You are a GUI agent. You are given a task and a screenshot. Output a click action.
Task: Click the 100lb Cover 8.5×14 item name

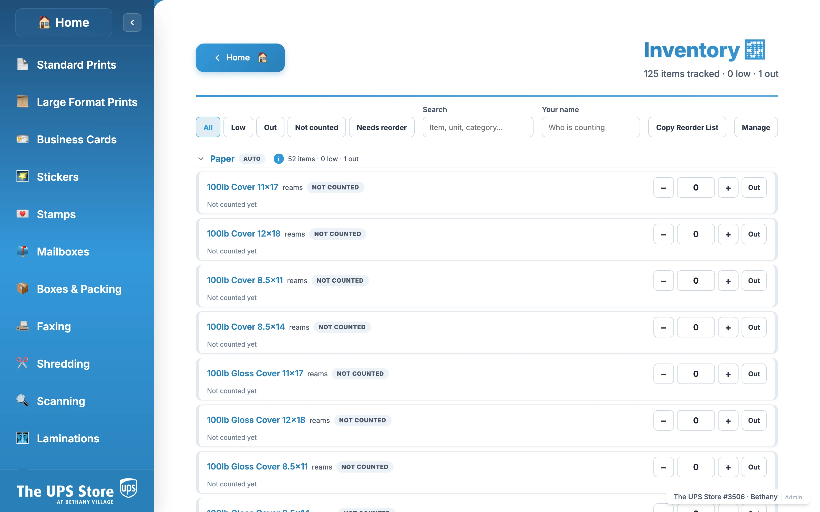(x=246, y=327)
